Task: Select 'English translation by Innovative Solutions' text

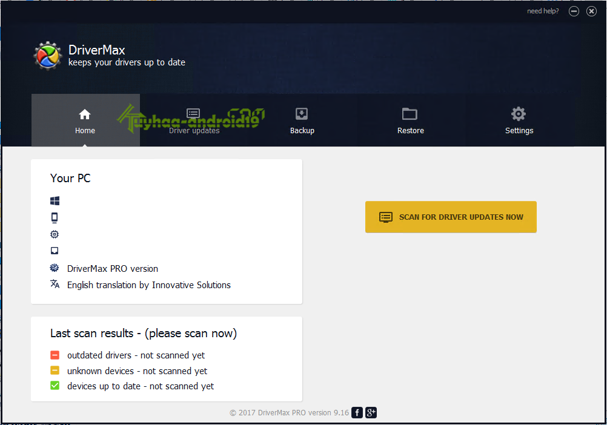Action: 149,285
